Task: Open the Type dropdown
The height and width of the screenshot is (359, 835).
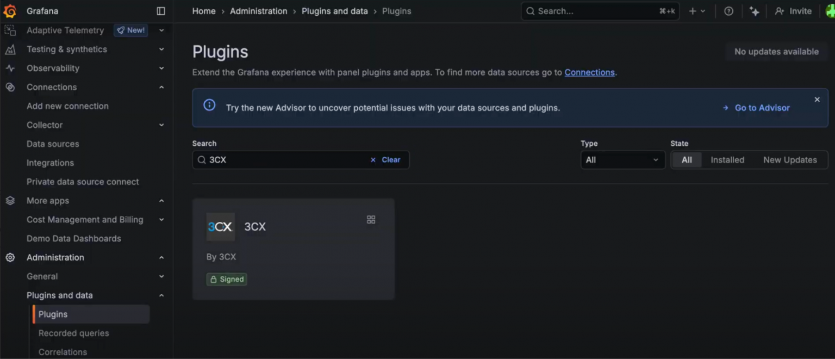Action: [622, 160]
